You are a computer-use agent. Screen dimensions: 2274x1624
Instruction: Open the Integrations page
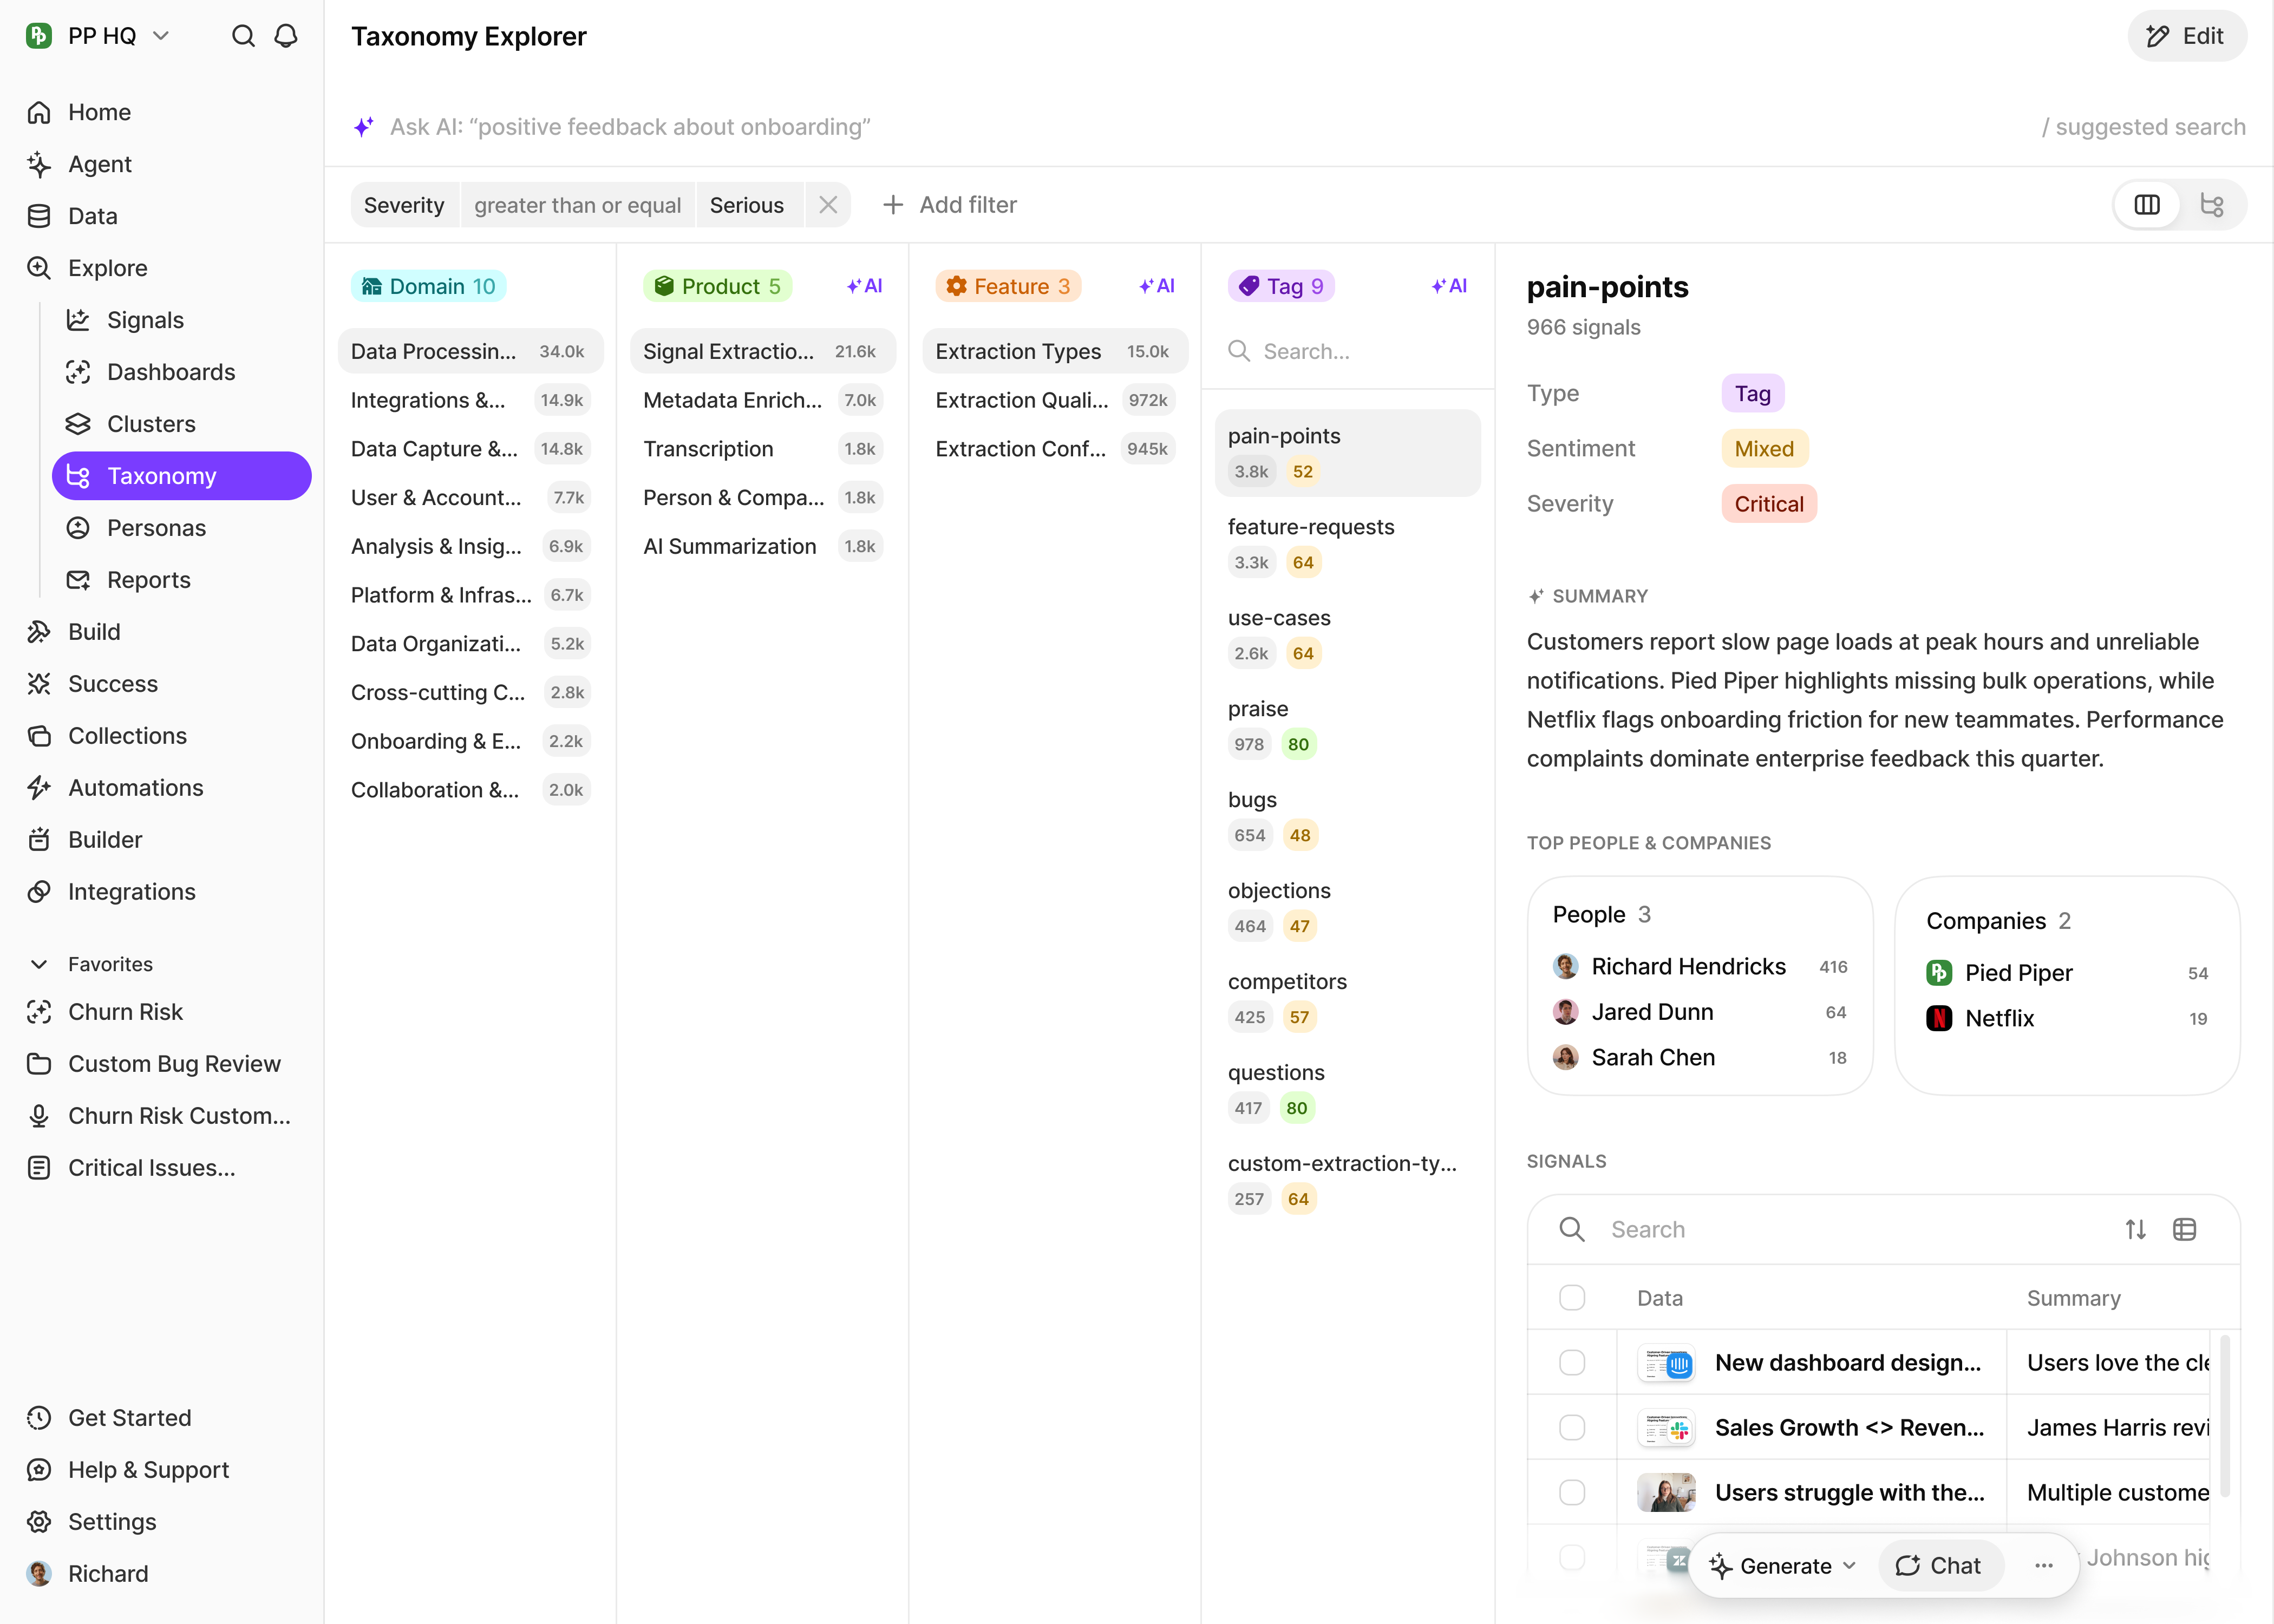pos(162,892)
